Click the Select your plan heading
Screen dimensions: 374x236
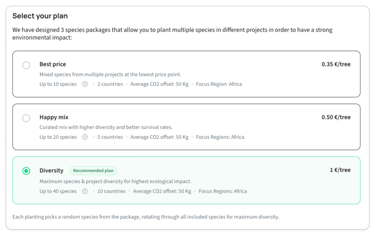(x=40, y=16)
